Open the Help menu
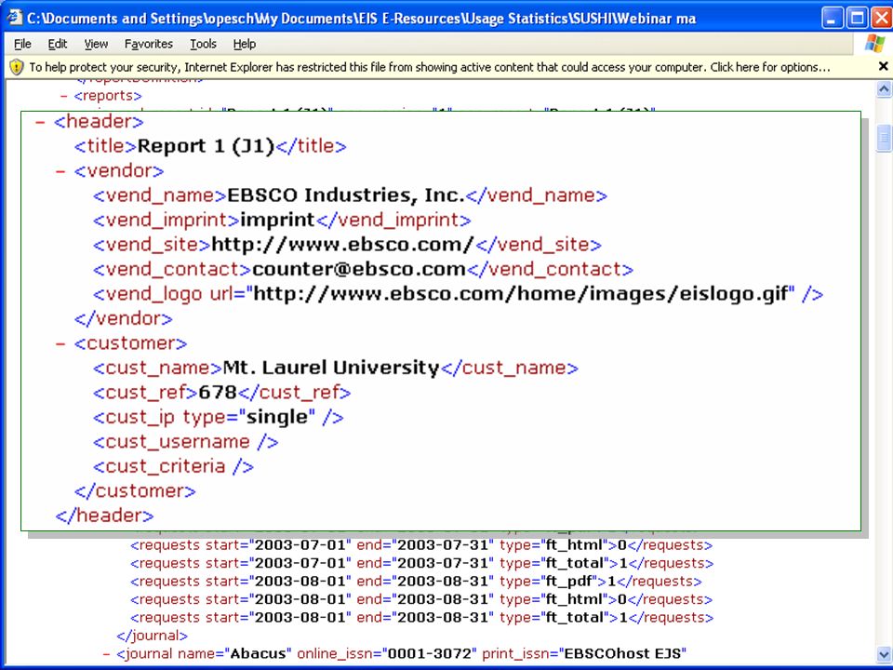Image resolution: width=893 pixels, height=670 pixels. pyautogui.click(x=245, y=44)
